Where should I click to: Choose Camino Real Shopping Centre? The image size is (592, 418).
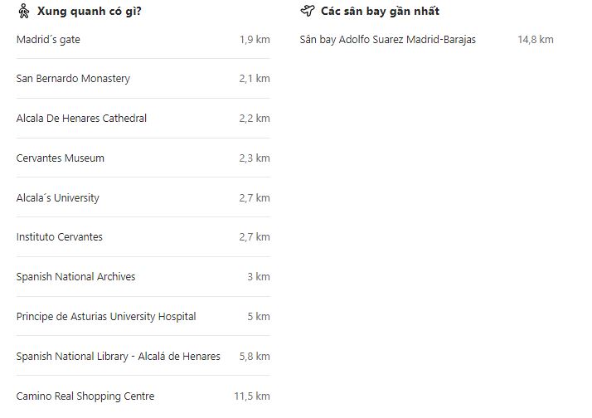click(x=85, y=396)
